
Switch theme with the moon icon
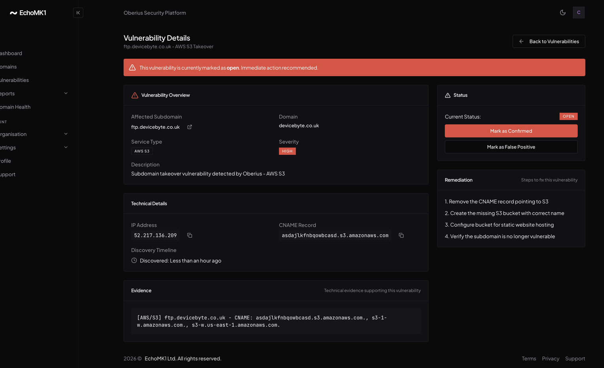(563, 13)
